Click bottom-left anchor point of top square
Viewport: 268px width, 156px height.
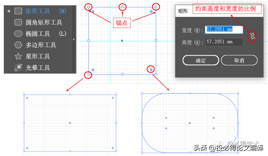click(88, 74)
